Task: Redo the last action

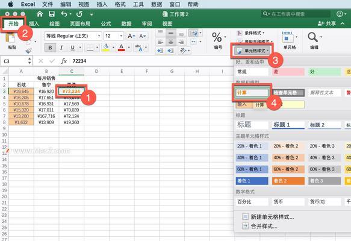Action: (79, 14)
